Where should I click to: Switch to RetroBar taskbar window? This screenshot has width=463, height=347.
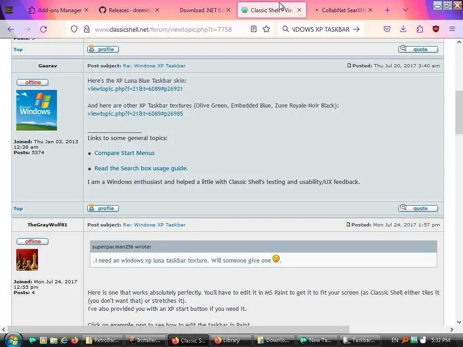click(103, 340)
